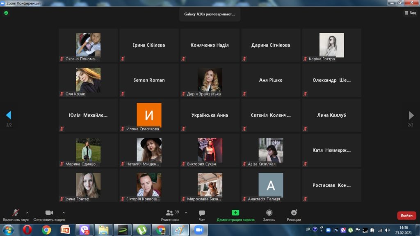Start recording with the Запись button
This screenshot has width=420, height=236.
click(x=269, y=213)
